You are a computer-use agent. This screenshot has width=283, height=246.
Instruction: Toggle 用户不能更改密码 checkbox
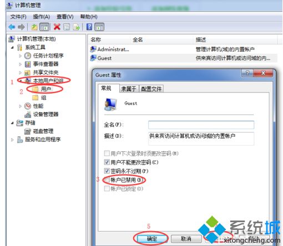(107, 162)
